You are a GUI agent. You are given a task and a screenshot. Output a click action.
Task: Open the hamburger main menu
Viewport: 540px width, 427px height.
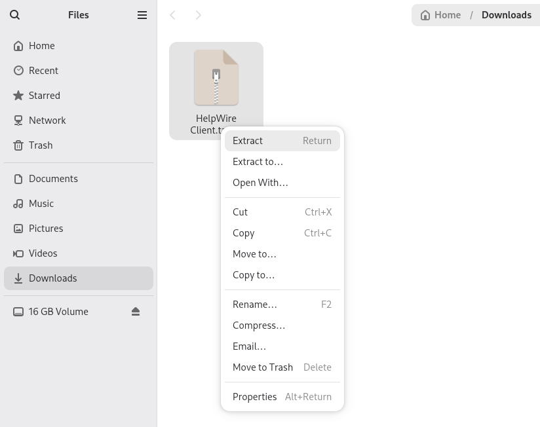[142, 15]
